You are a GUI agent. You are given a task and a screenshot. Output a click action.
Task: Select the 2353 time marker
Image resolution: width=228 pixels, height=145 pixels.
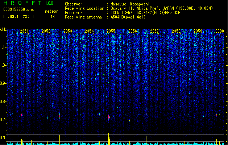coord(68,31)
